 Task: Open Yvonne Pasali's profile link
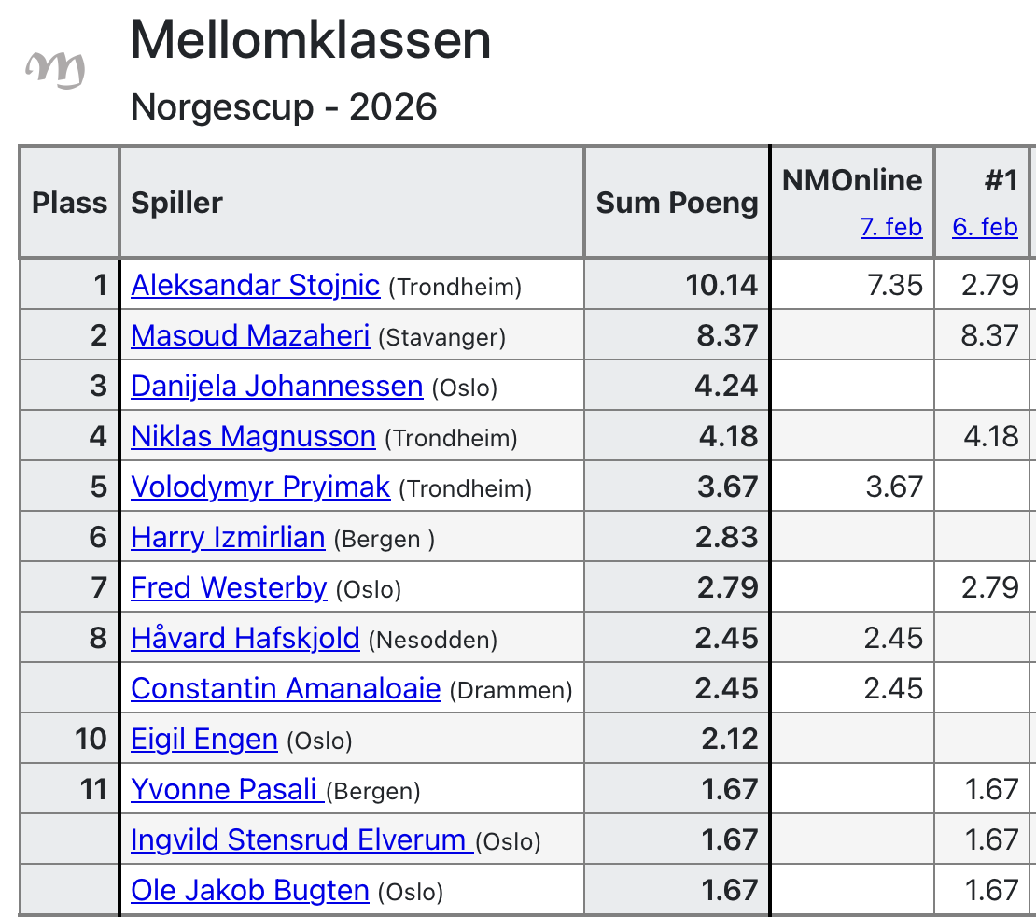coord(227,789)
